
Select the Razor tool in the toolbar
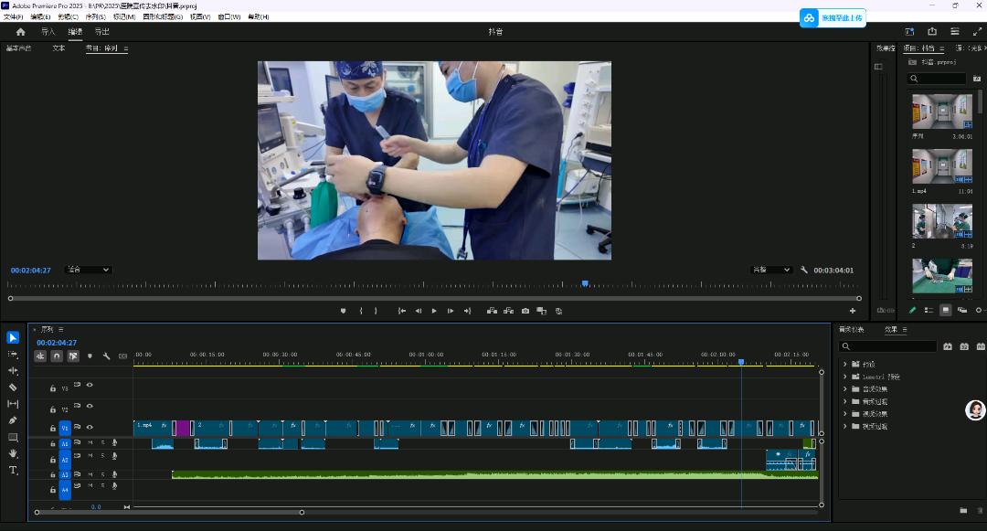coord(13,388)
